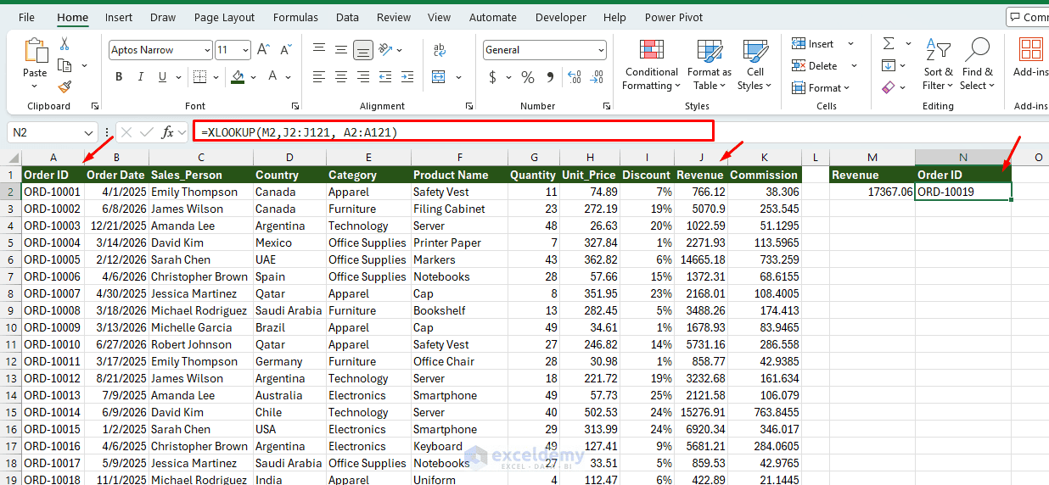The height and width of the screenshot is (485, 1049).
Task: Increase font size with larger A
Action: point(263,50)
